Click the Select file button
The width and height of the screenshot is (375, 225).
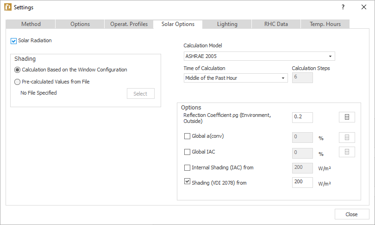141,93
